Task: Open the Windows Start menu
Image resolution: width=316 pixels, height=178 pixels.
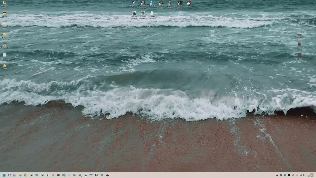Action: click(x=4, y=175)
